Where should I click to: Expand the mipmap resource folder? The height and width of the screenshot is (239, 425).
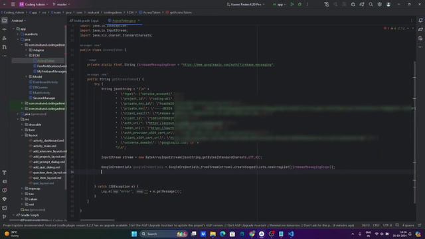pos(22,189)
